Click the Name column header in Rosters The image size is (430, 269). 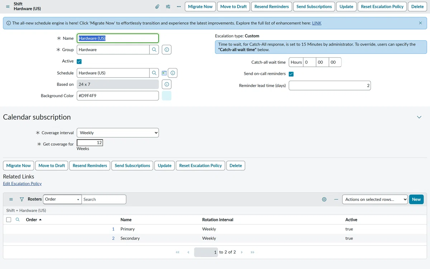126,220
